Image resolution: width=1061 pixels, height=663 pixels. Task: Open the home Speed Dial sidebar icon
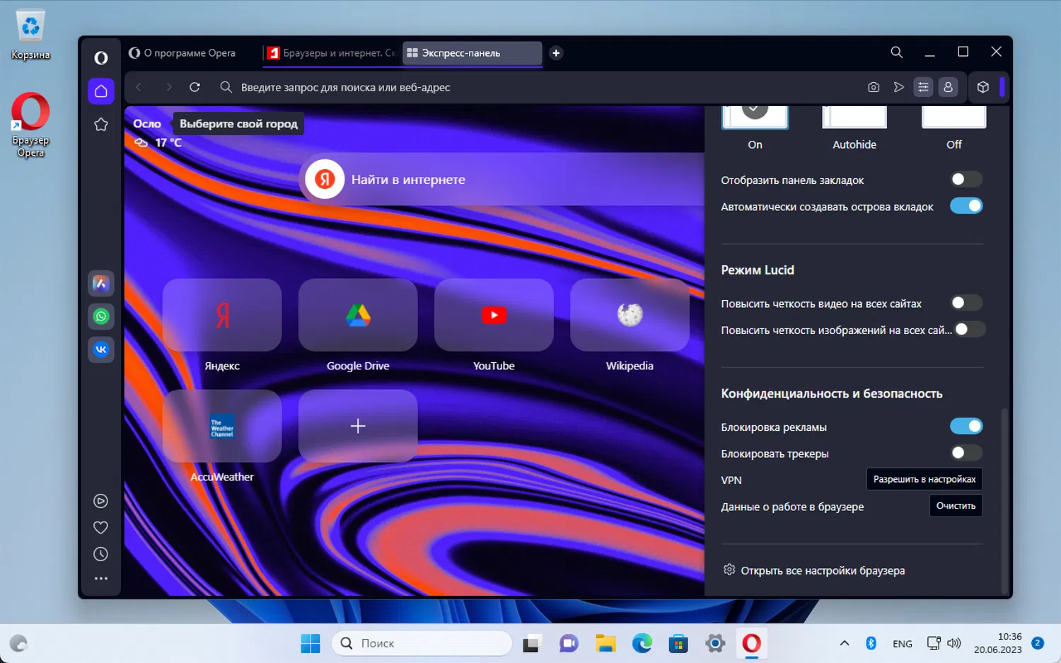(x=101, y=91)
